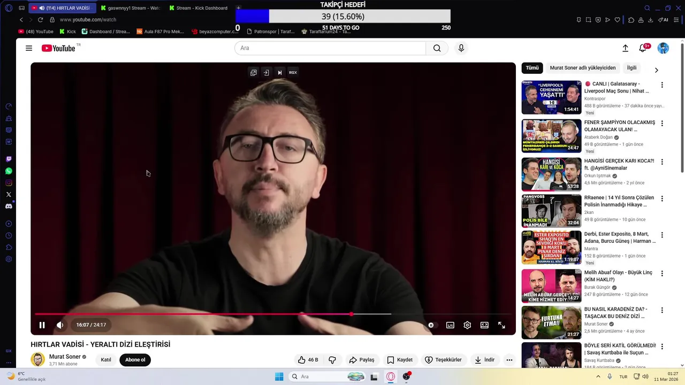Open more actions ellipsis under video
This screenshot has height=385, width=685.
click(509, 360)
